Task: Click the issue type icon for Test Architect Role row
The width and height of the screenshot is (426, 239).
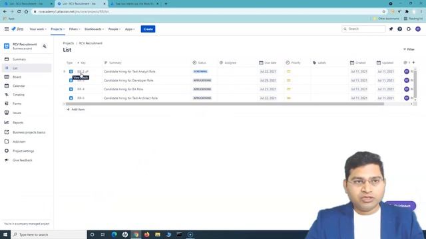Action: tap(71, 98)
